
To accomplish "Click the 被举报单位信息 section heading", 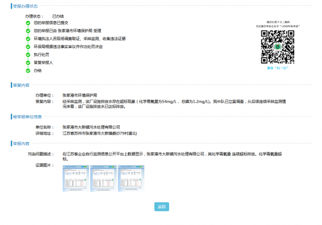I will tap(27, 117).
